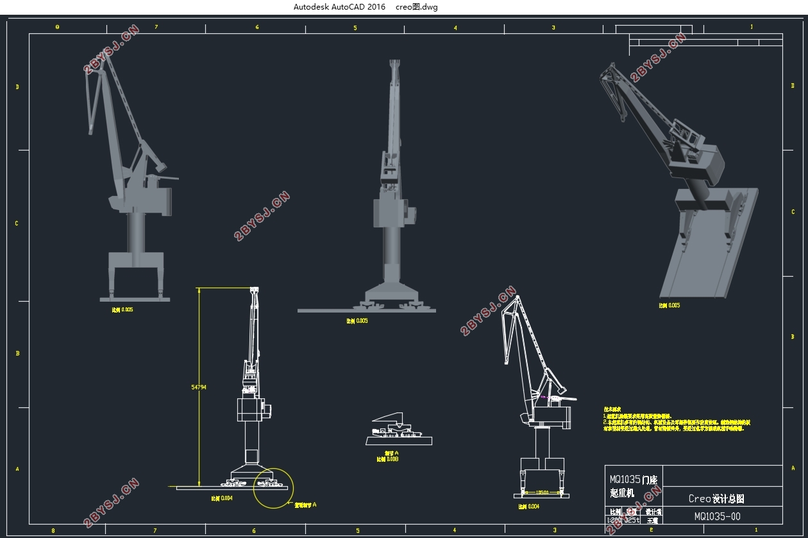Viewport: 808px width, 538px height.
Task: Click the designer name cell under 设计者
Action: pos(653,521)
